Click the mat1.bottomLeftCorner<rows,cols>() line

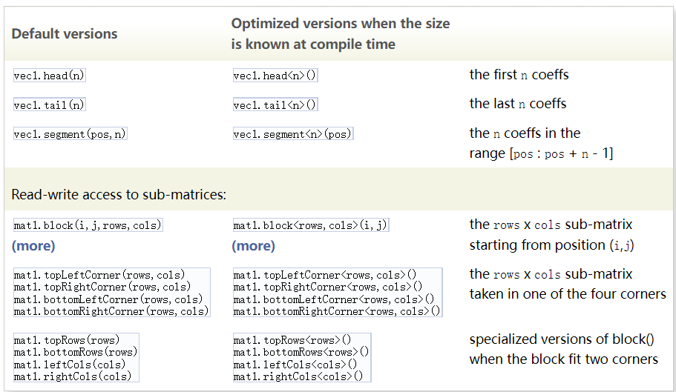(333, 299)
